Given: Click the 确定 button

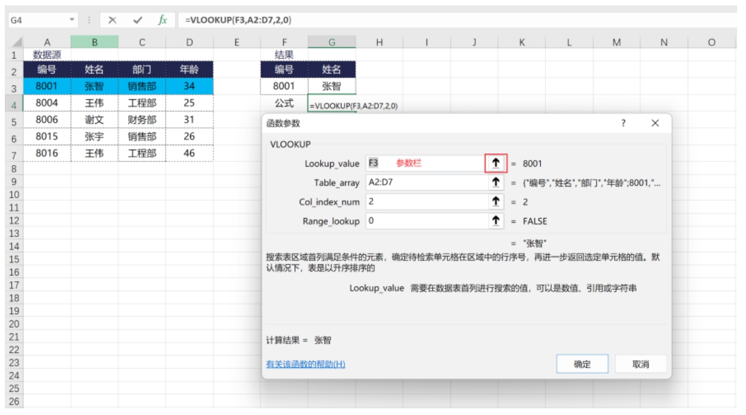Looking at the screenshot, I should coord(582,364).
